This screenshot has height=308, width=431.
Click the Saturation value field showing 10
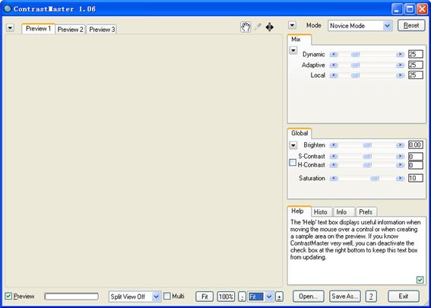point(415,178)
